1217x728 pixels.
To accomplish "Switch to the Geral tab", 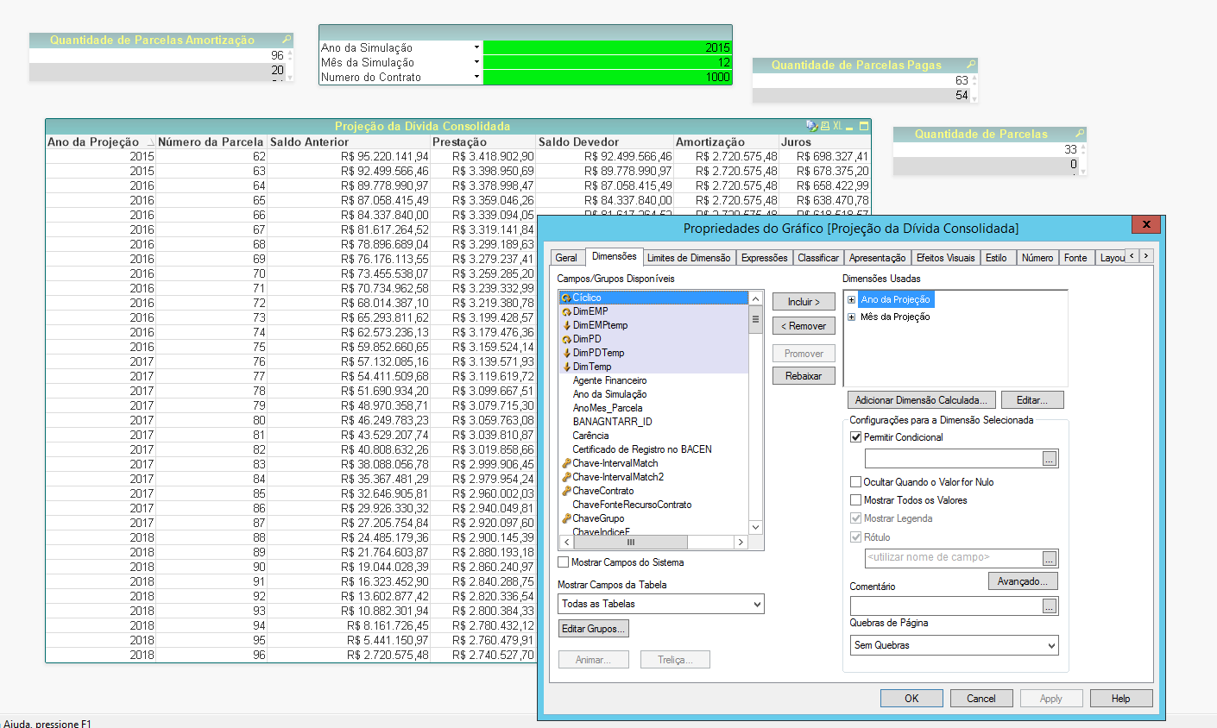I will 566,258.
